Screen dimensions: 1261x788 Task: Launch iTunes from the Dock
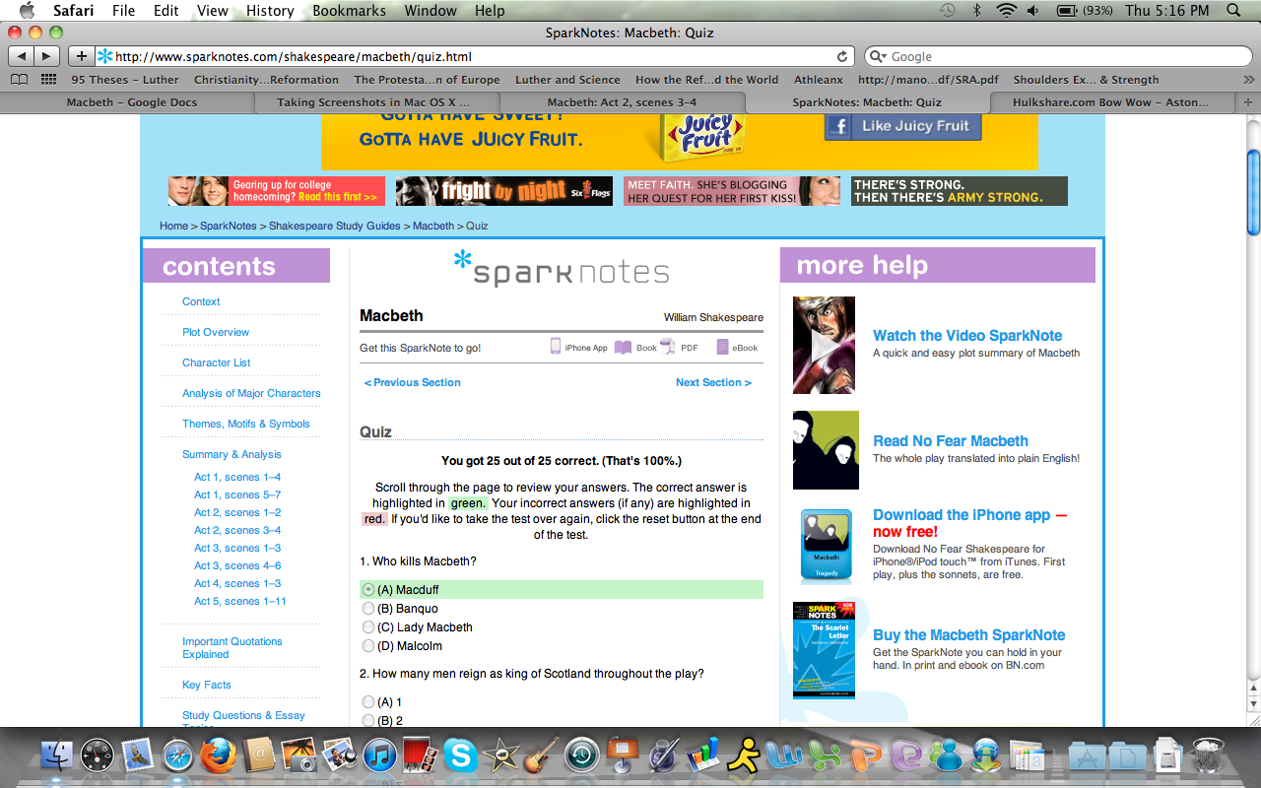380,756
